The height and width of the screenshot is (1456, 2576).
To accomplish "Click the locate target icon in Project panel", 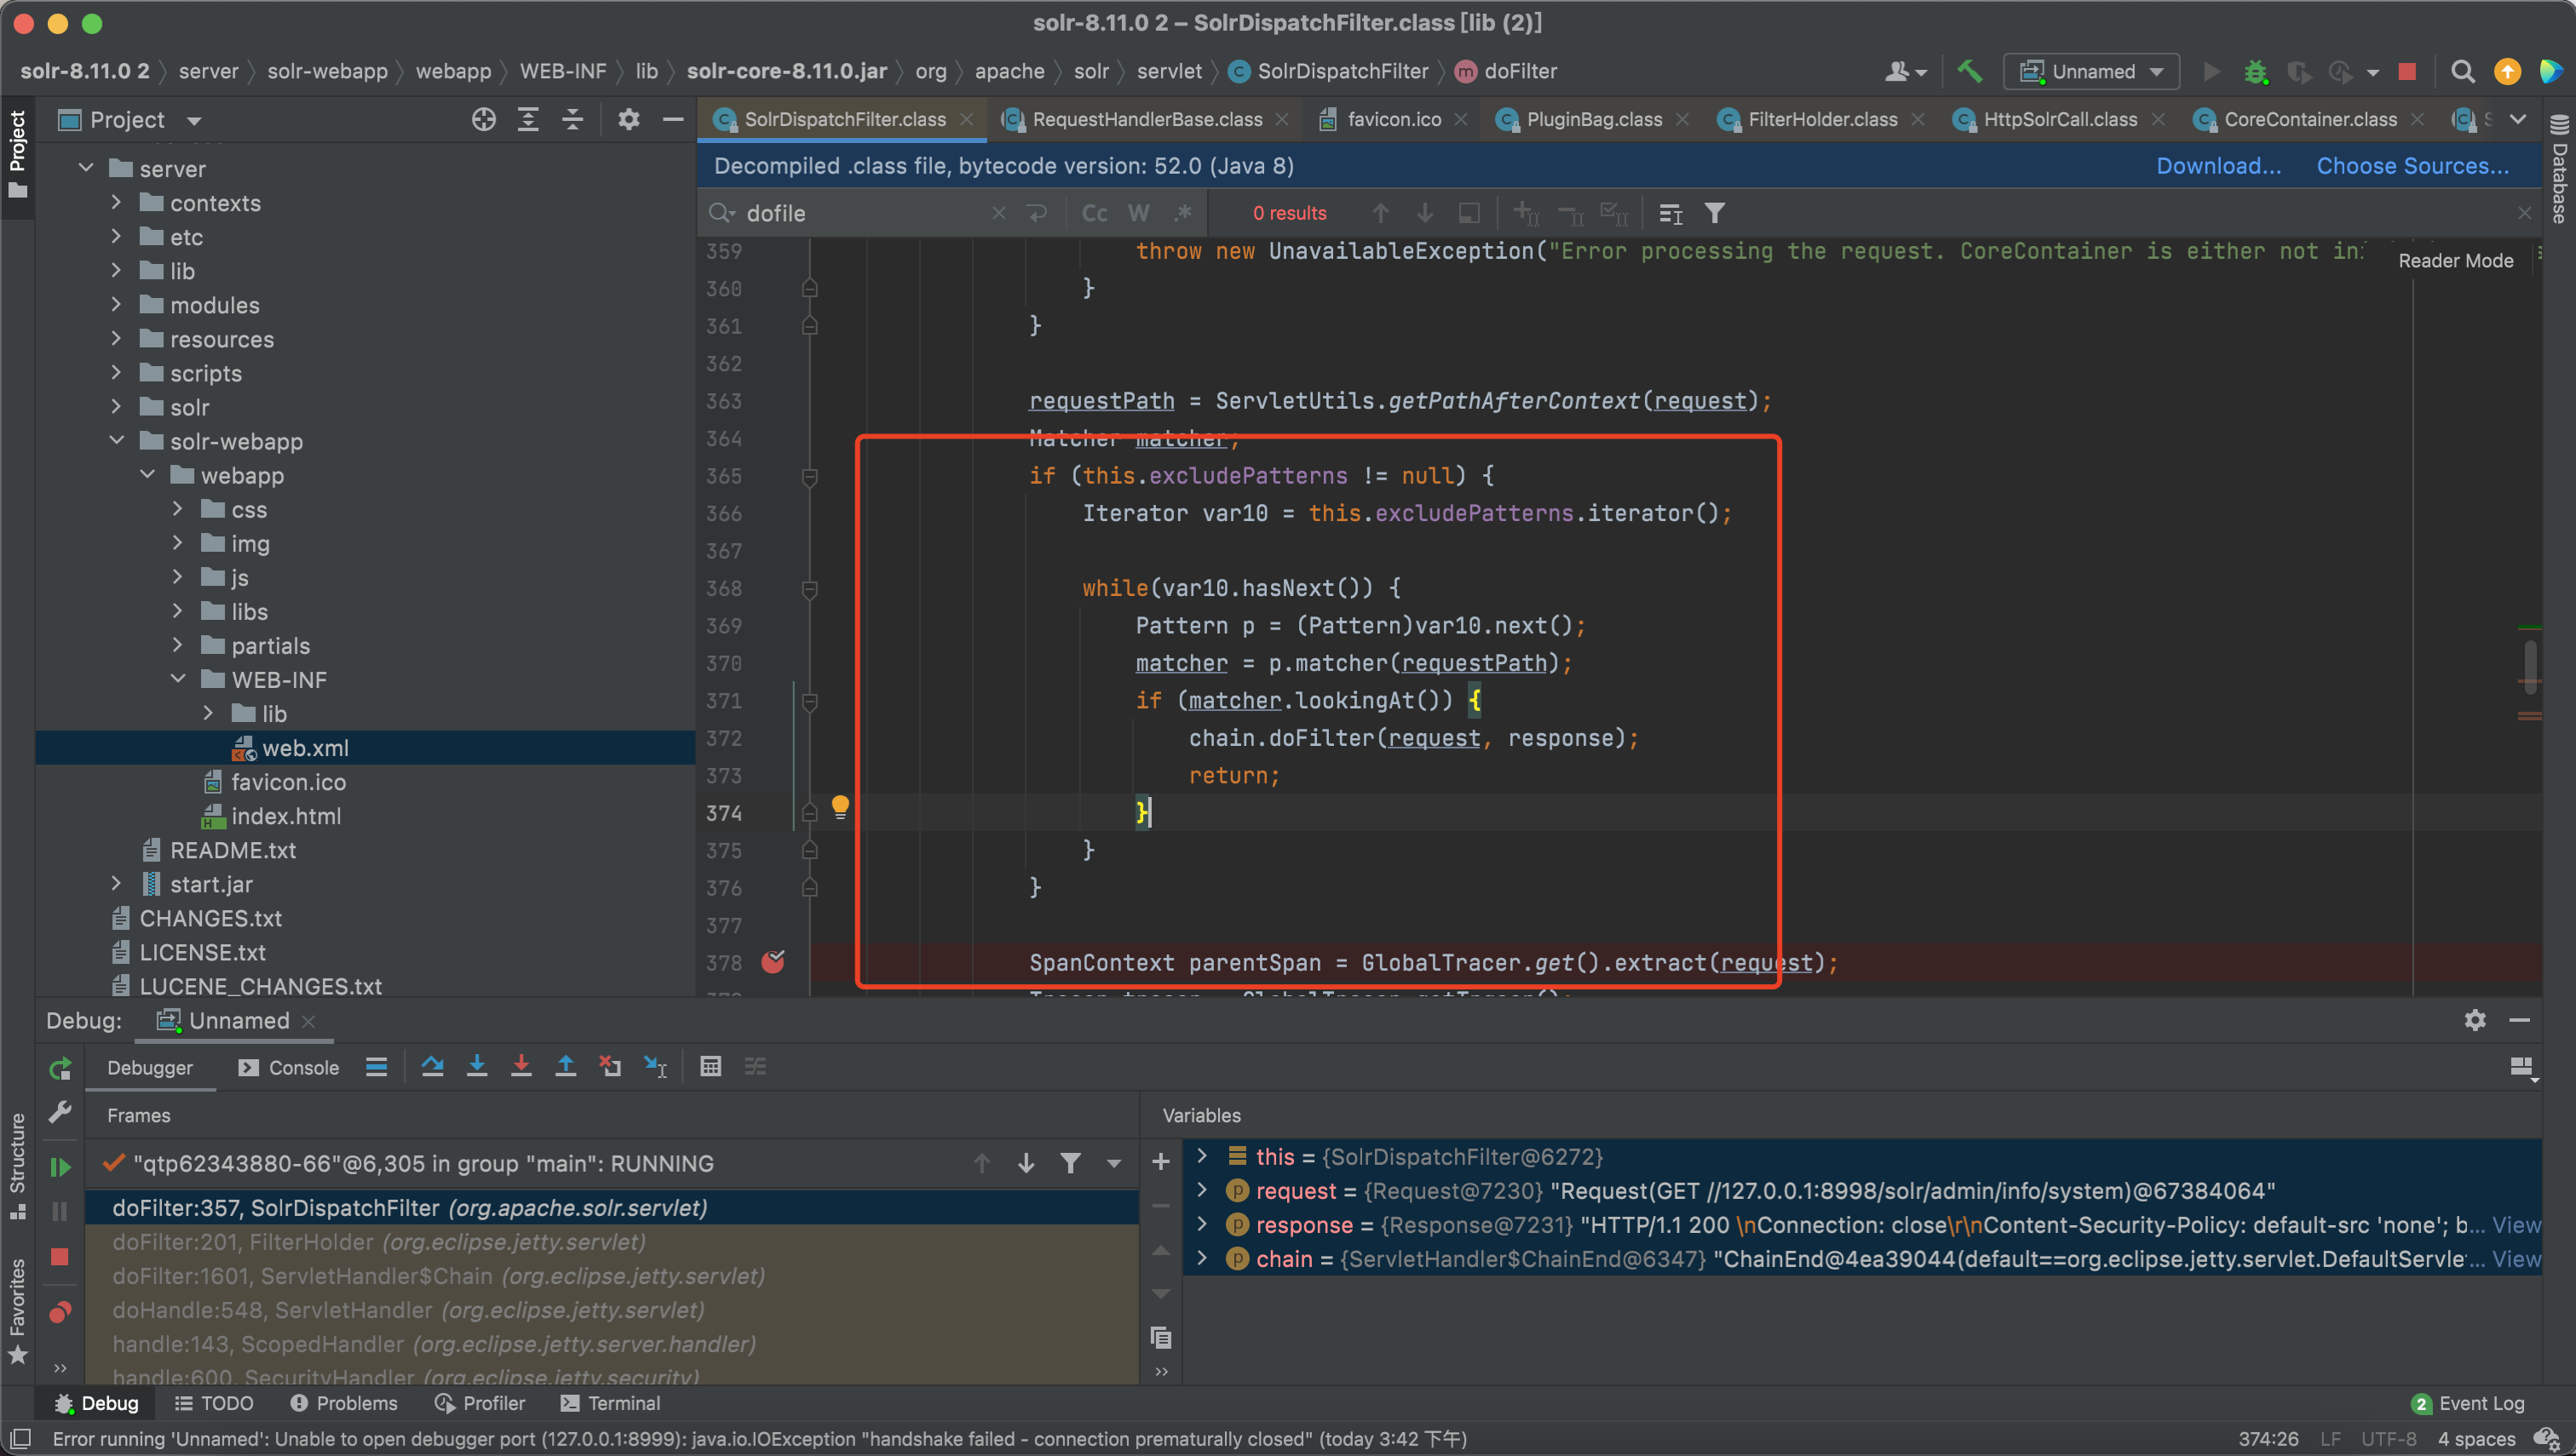I will pyautogui.click(x=483, y=120).
